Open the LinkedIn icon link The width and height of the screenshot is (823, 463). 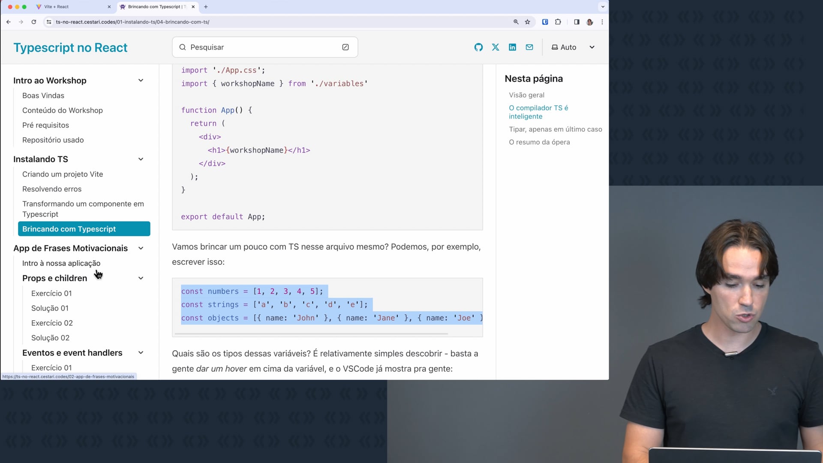coord(512,47)
